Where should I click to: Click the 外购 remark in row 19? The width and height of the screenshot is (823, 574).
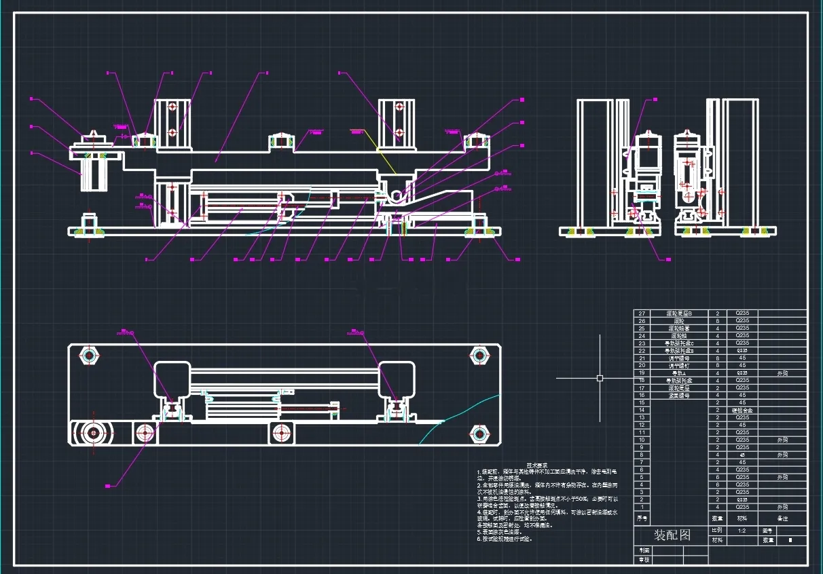pos(782,373)
